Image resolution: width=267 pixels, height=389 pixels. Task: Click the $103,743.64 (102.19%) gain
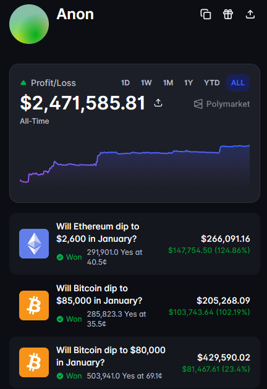(210, 312)
